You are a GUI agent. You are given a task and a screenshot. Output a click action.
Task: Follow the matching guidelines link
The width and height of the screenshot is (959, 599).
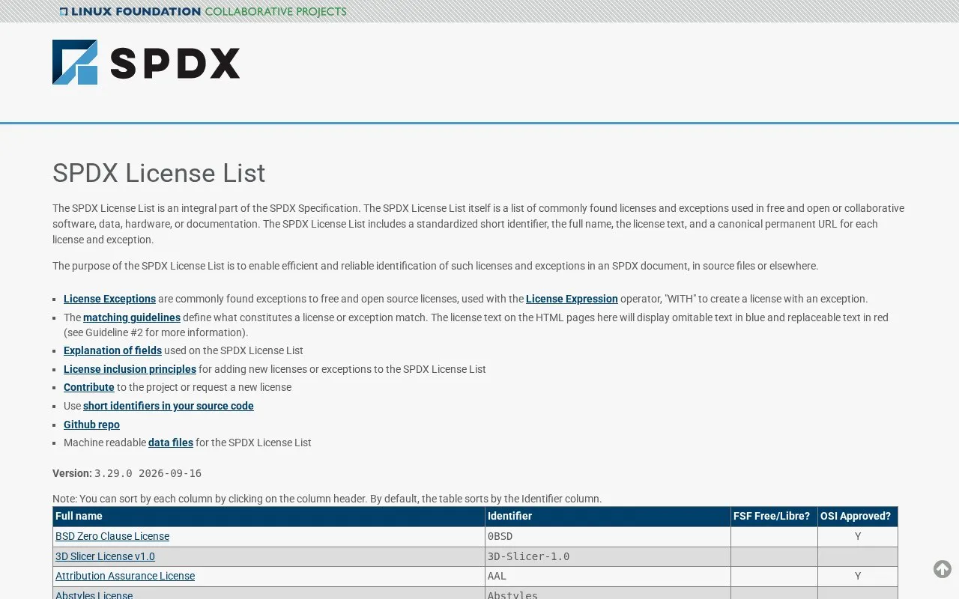[x=132, y=317]
